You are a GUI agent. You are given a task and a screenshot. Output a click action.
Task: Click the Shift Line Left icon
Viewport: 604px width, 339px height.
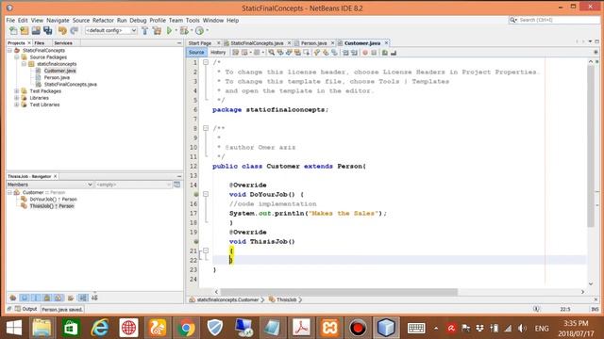click(345, 53)
